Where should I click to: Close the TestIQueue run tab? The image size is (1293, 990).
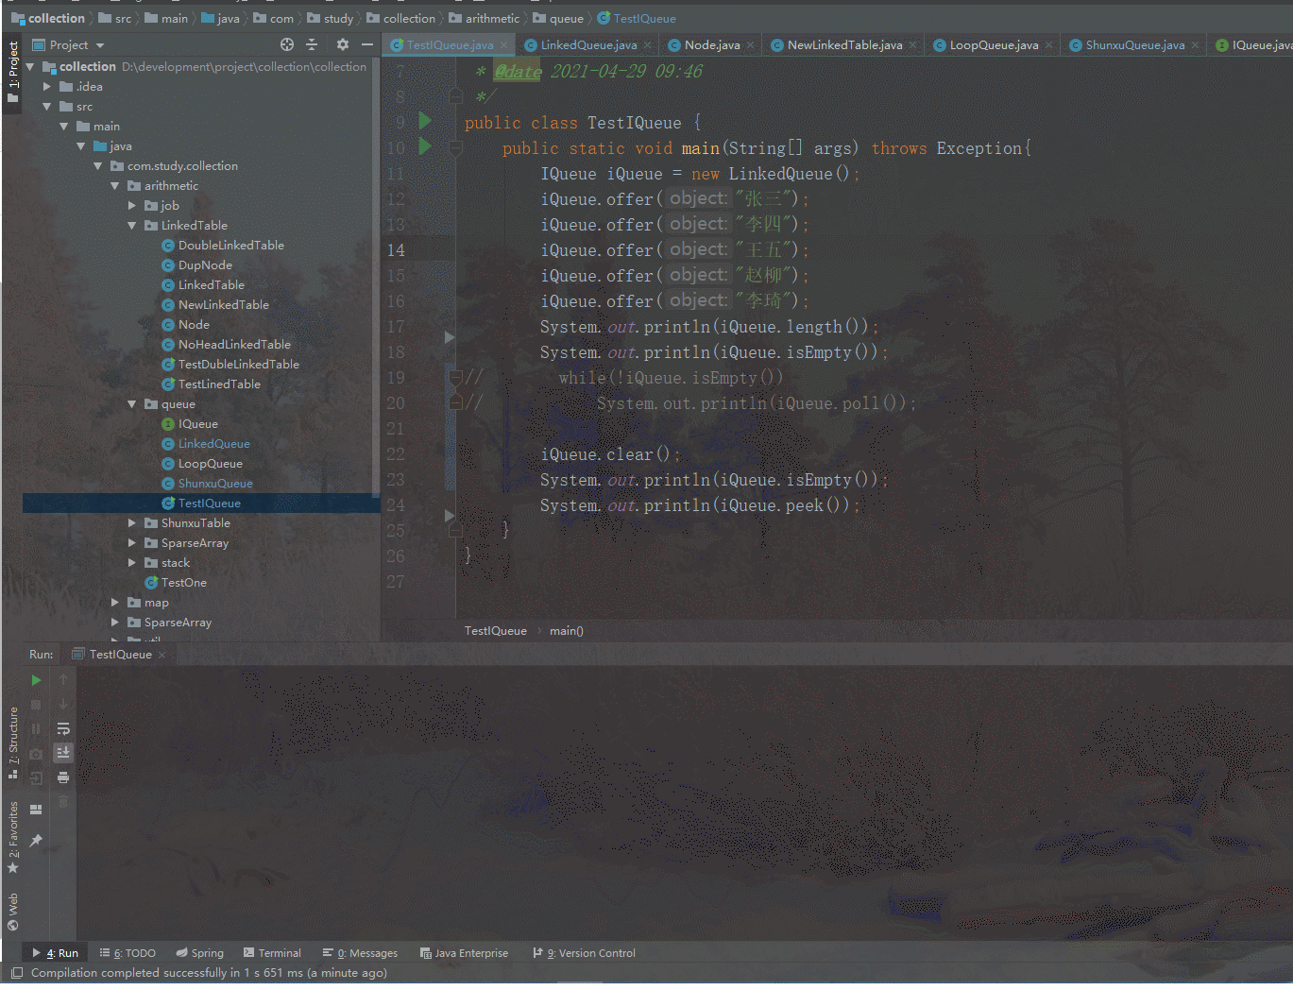click(x=162, y=655)
